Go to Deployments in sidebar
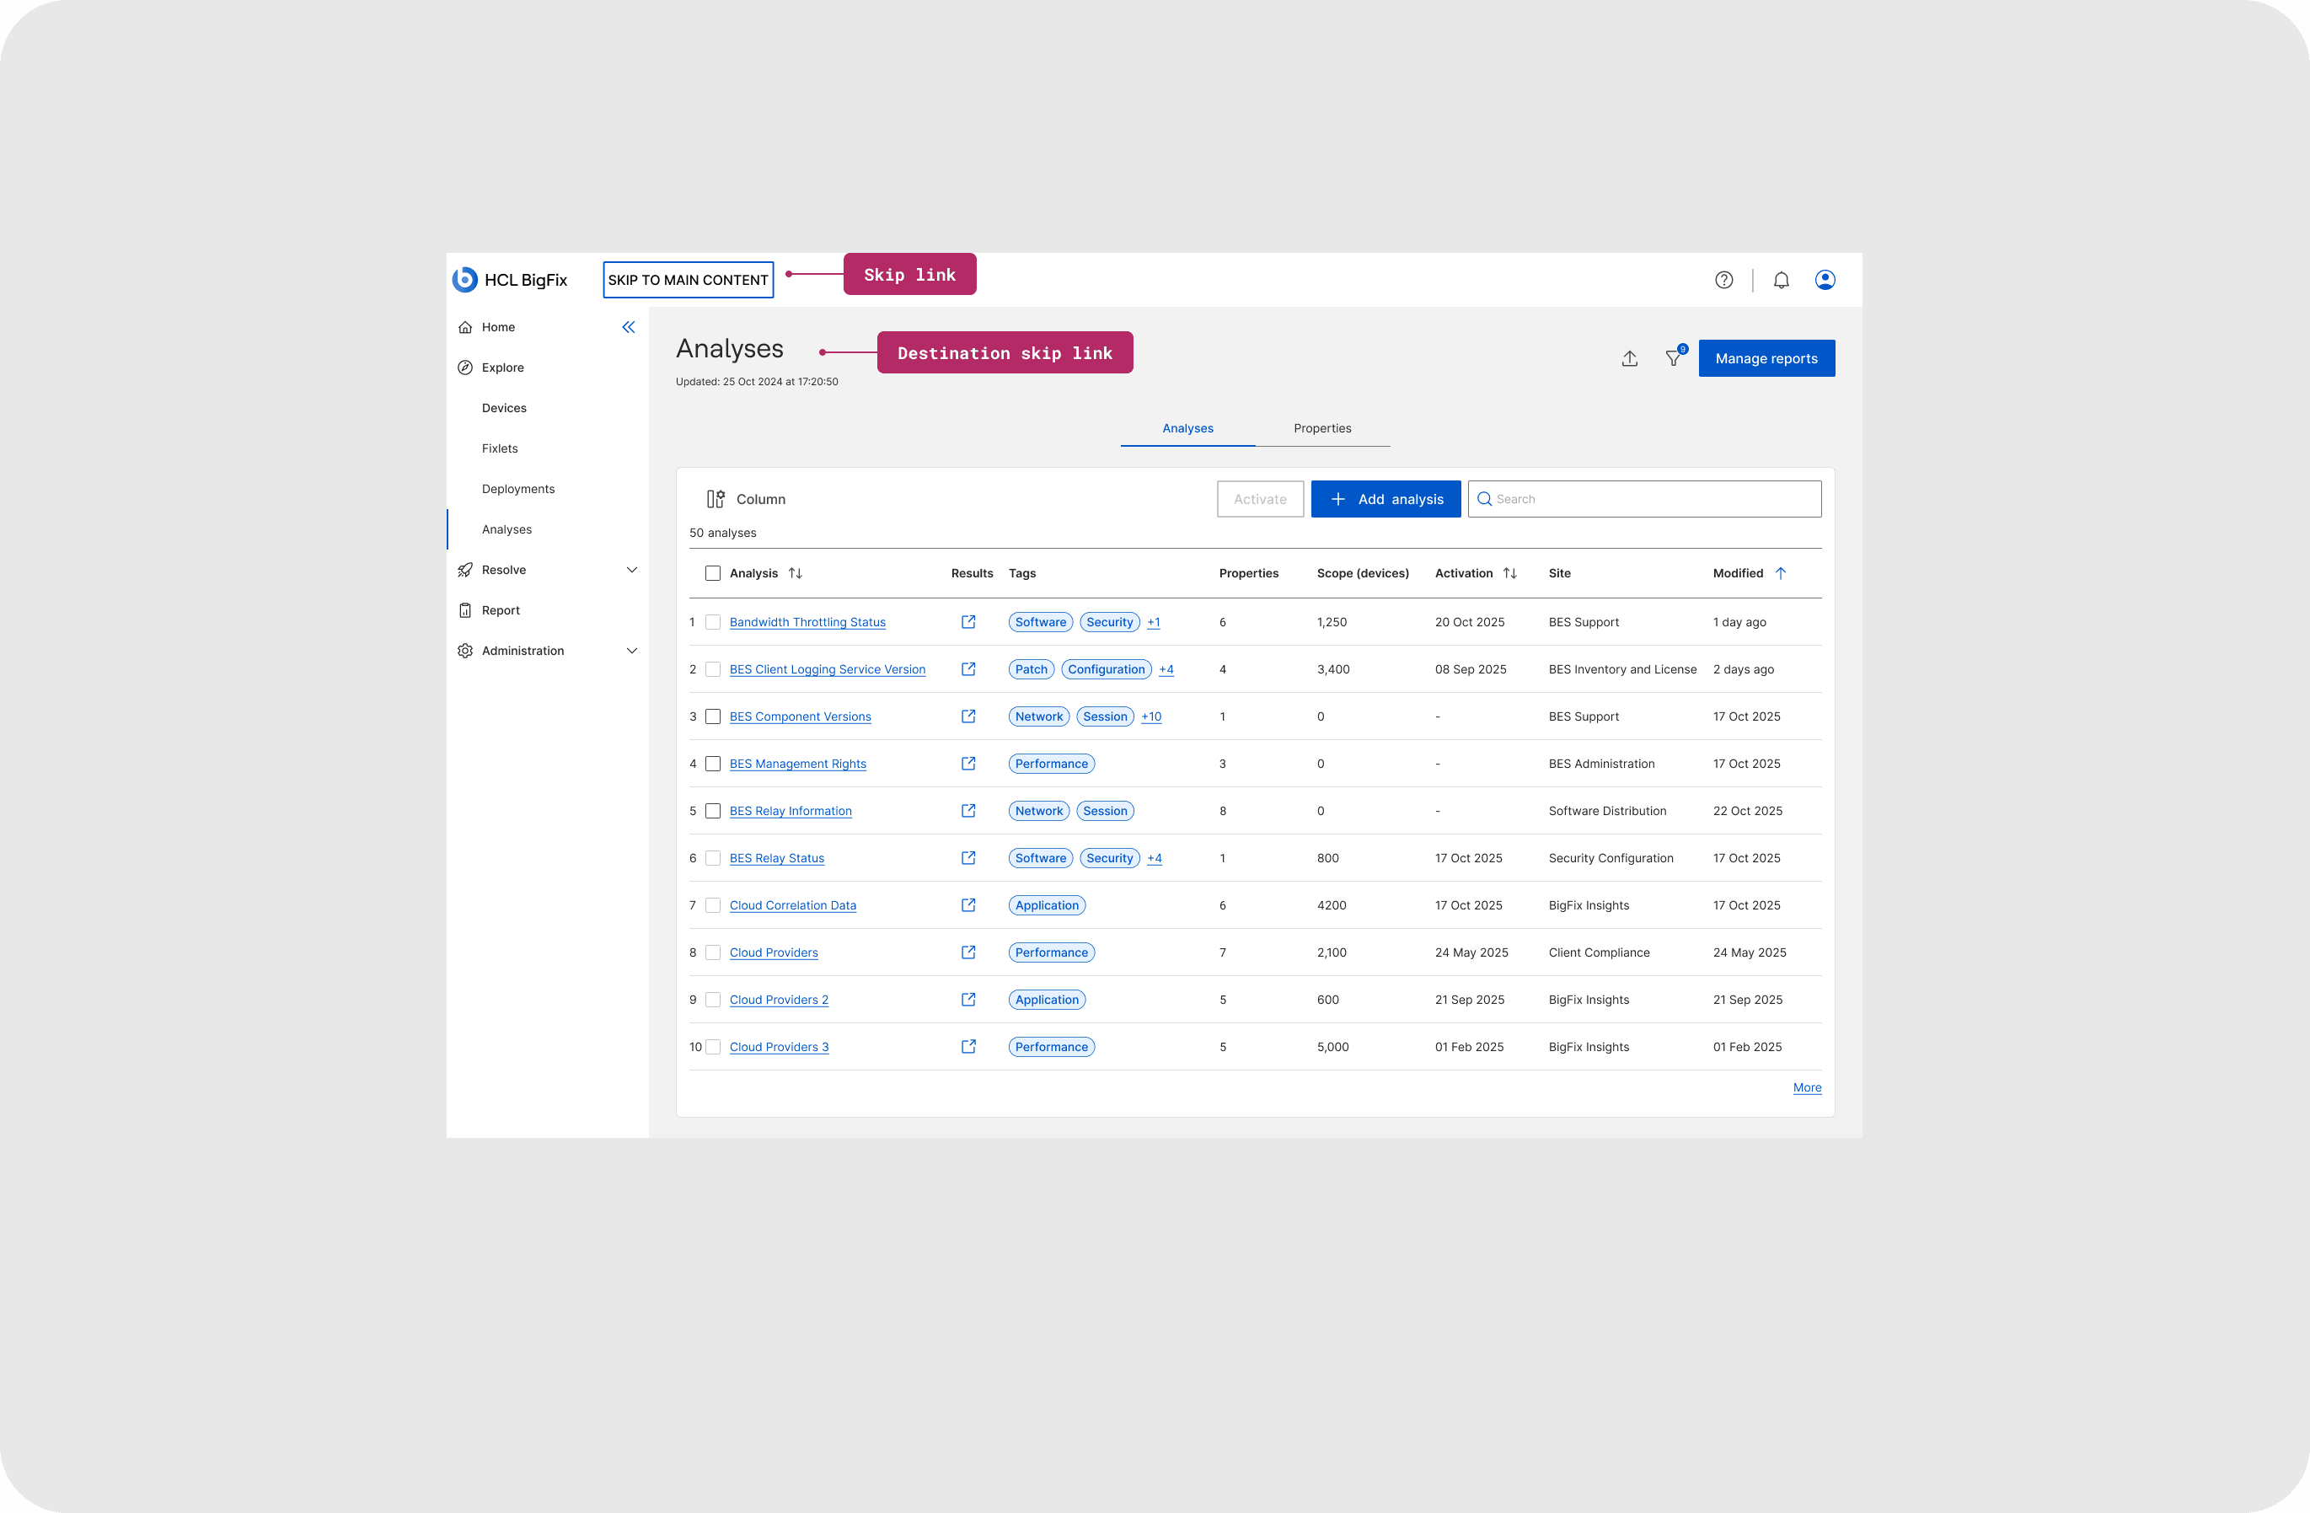The width and height of the screenshot is (2310, 1513). tap(518, 489)
